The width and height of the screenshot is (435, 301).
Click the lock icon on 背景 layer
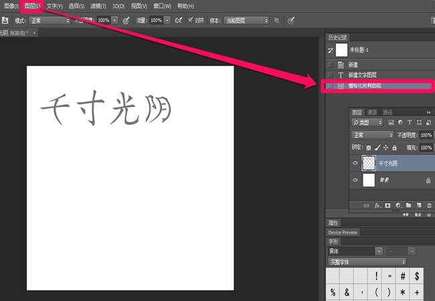tap(428, 181)
